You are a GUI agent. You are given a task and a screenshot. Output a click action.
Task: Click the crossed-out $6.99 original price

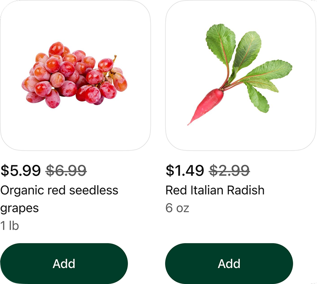[x=66, y=171]
